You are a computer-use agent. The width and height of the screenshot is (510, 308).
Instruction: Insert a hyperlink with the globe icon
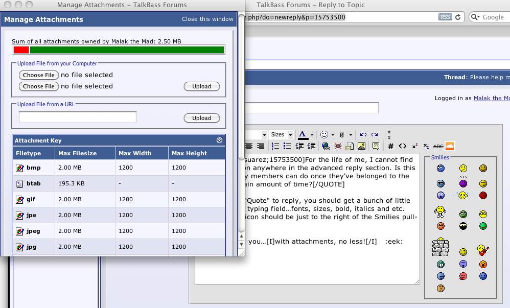326,146
